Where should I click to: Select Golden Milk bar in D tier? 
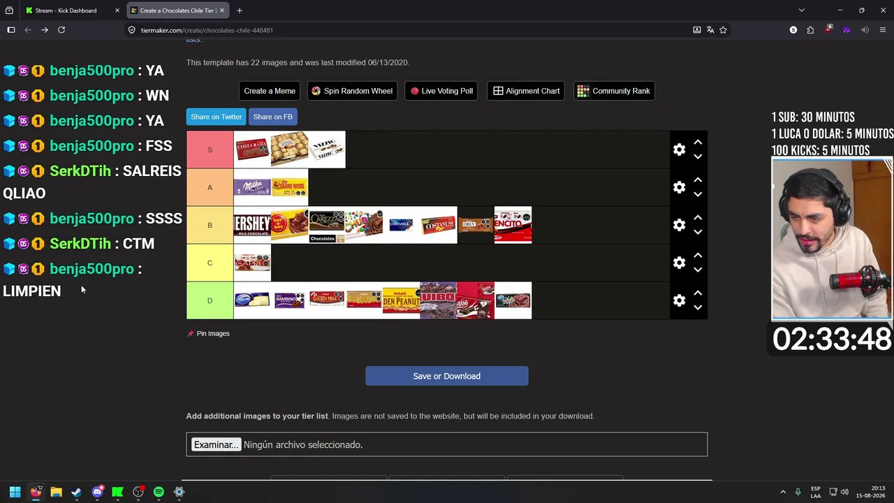(327, 300)
